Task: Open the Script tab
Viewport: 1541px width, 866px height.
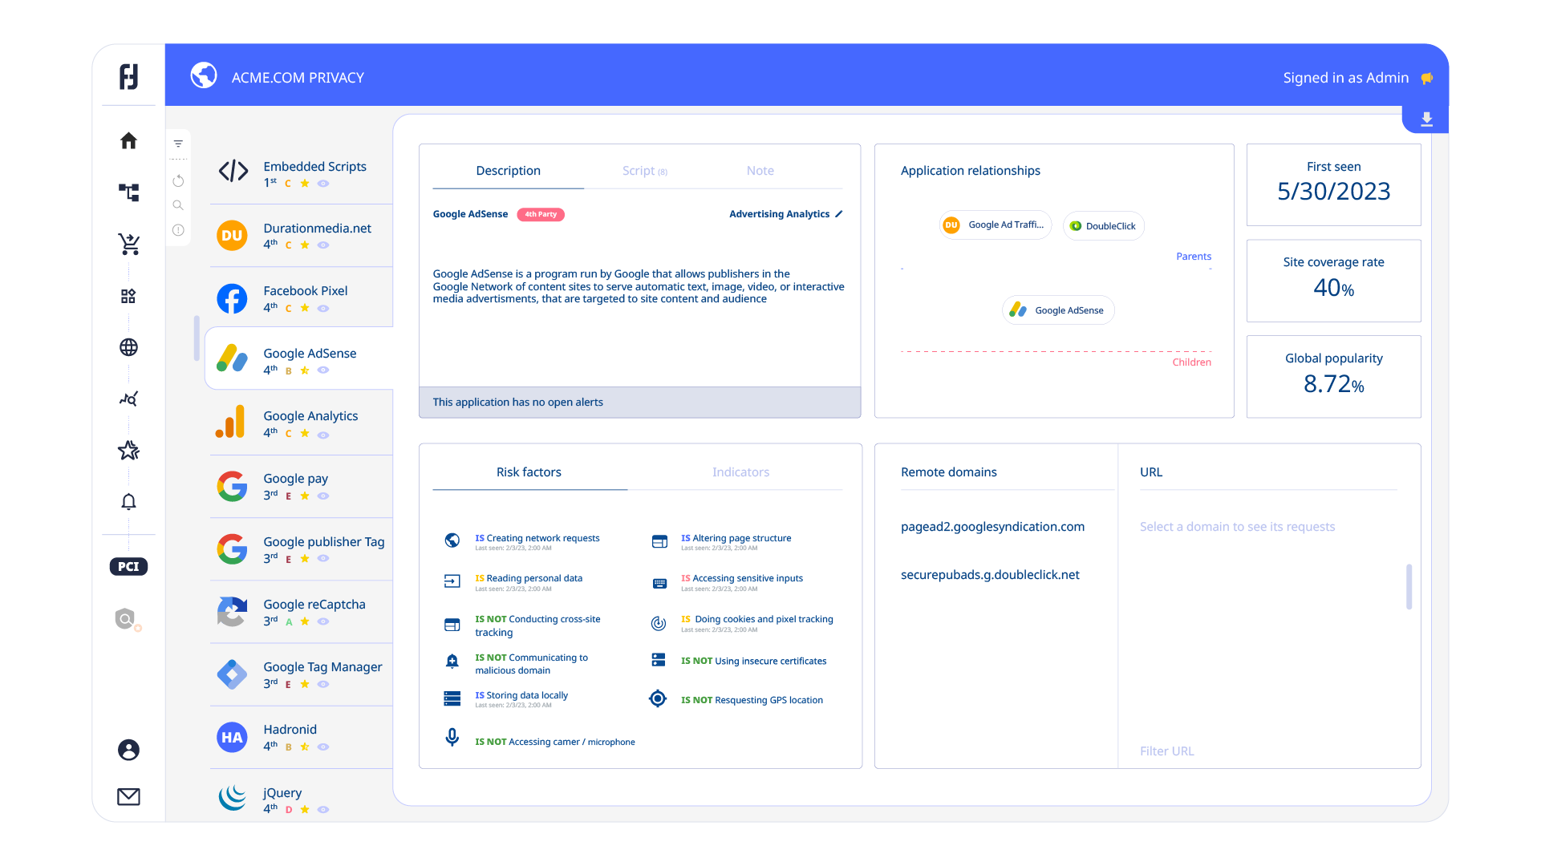Action: (x=644, y=171)
